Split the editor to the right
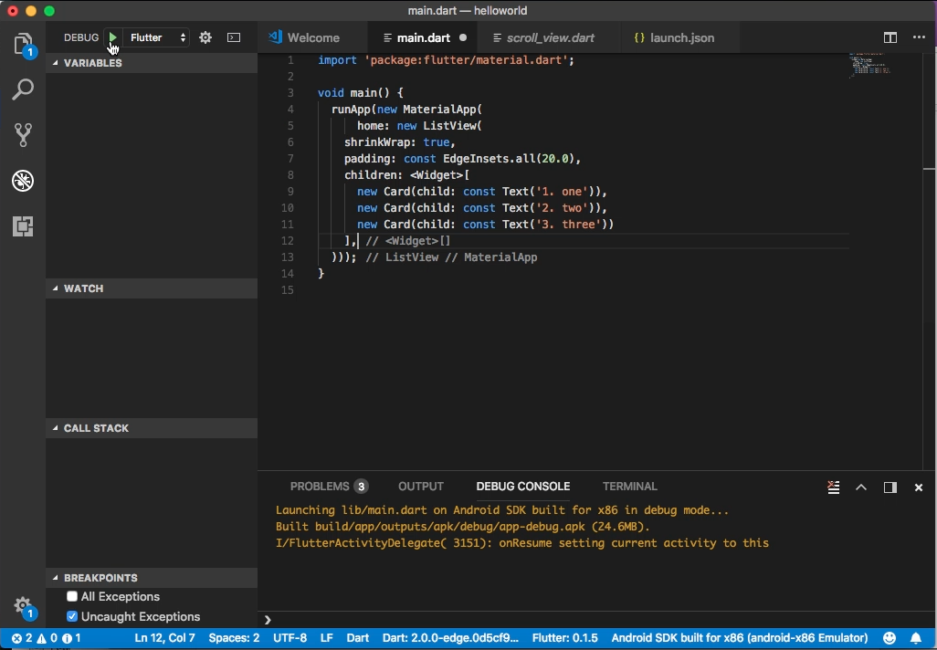The width and height of the screenshot is (937, 650). (890, 37)
